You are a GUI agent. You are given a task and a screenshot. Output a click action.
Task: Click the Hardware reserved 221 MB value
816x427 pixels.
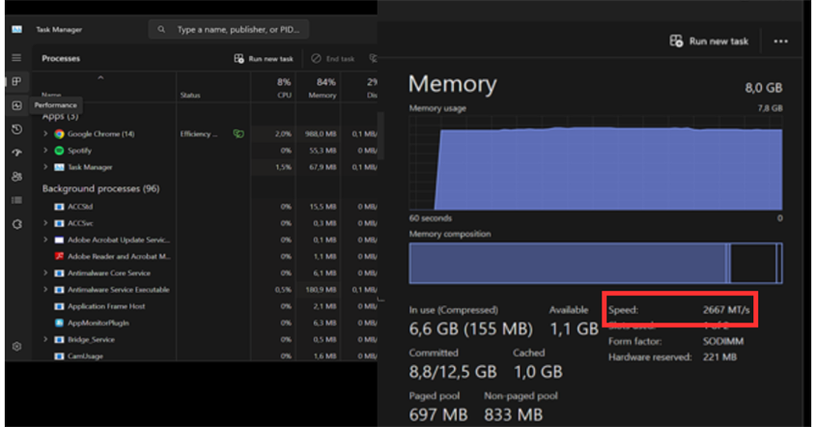(719, 357)
